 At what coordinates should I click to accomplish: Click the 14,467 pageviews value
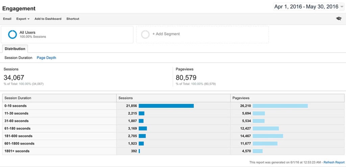click(x=246, y=136)
